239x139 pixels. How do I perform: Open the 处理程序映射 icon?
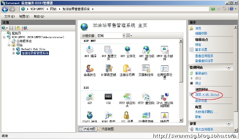tap(146, 115)
